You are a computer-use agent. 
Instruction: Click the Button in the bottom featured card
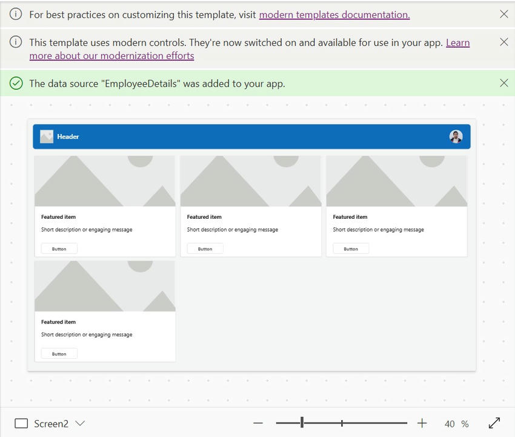click(59, 354)
